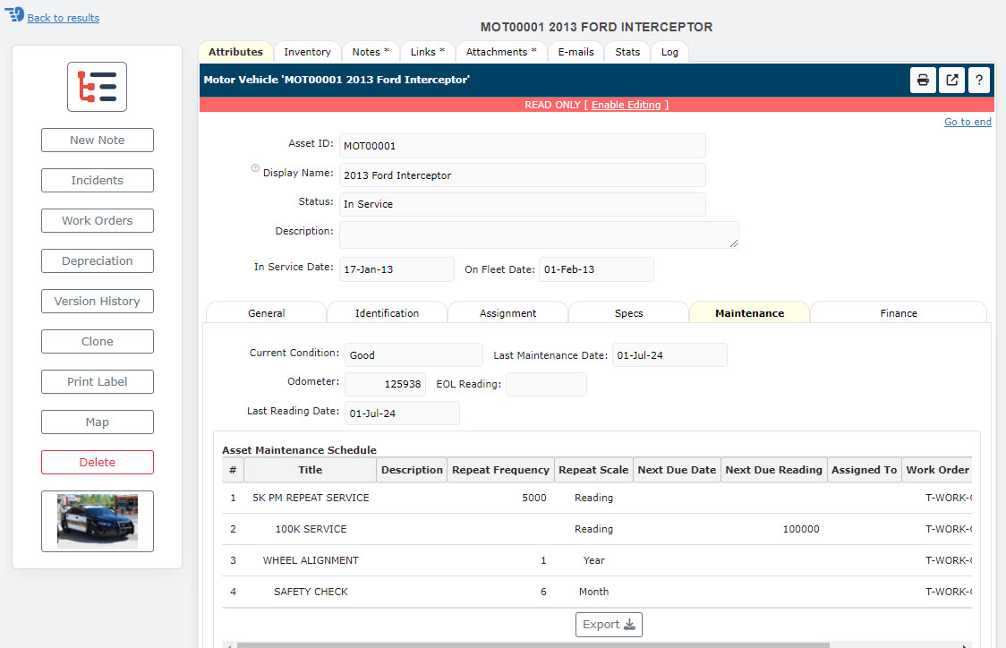The width and height of the screenshot is (1006, 648).
Task: Click the tree hierarchy icon in the sidebar
Action: (x=97, y=86)
